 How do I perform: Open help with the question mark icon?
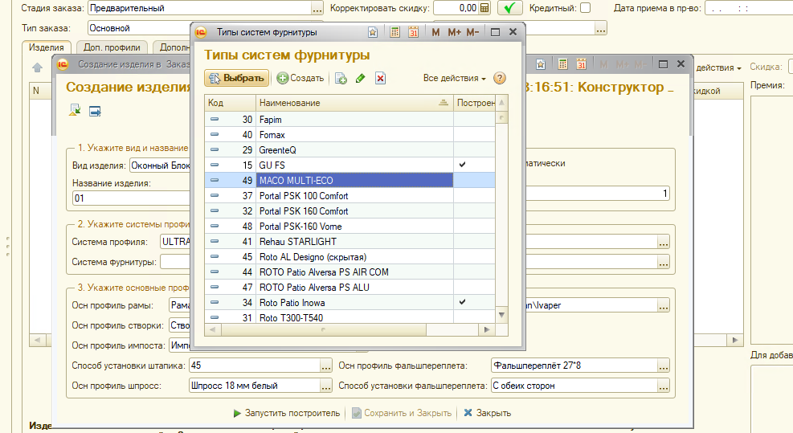(500, 79)
